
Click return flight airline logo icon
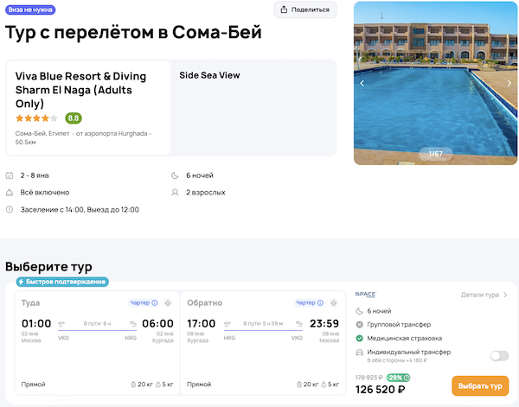pyautogui.click(x=334, y=302)
